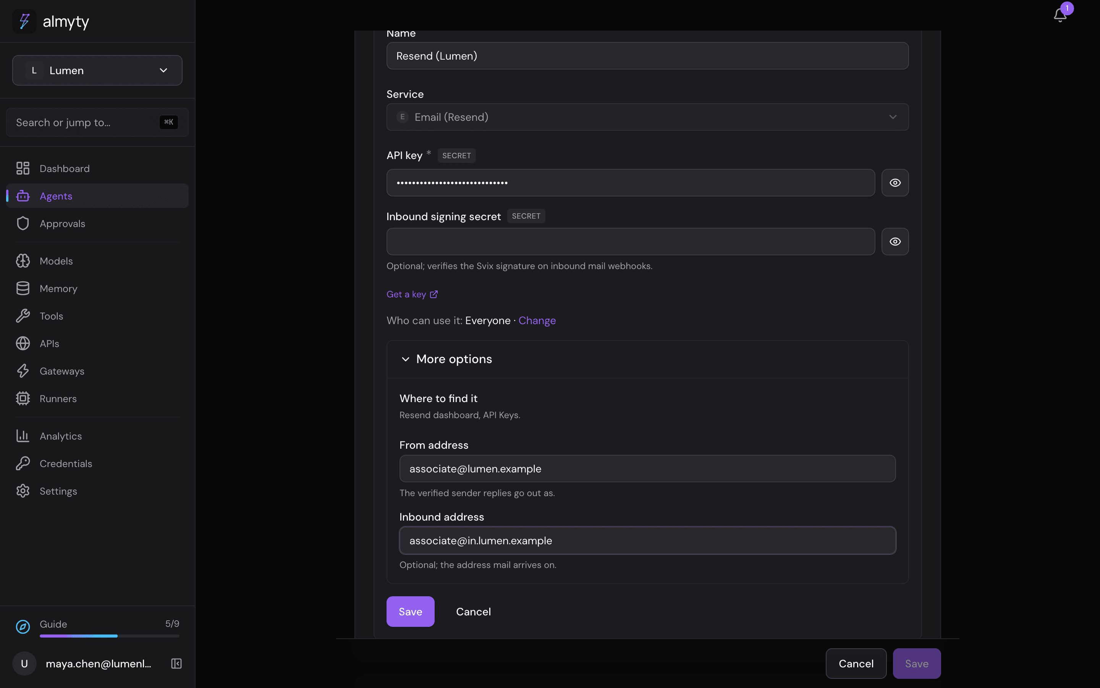Viewport: 1100px width, 688px height.
Task: Click the Gateways bolt icon
Action: 23,371
